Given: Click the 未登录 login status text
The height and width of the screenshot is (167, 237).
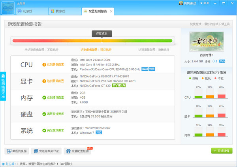Looking at the screenshot, I should 21,4.
